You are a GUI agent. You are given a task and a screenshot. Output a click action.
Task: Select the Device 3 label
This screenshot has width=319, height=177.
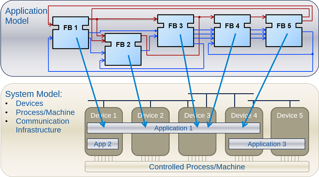pyautogui.click(x=197, y=116)
